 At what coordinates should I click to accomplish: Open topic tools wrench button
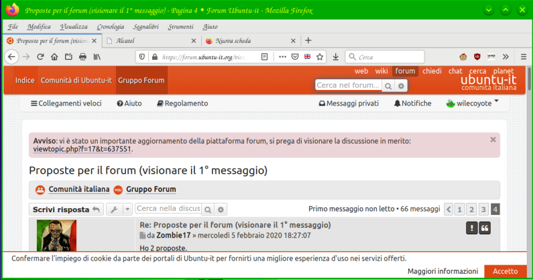(114, 209)
